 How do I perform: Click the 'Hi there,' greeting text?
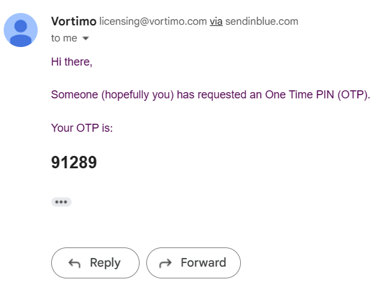tap(72, 62)
